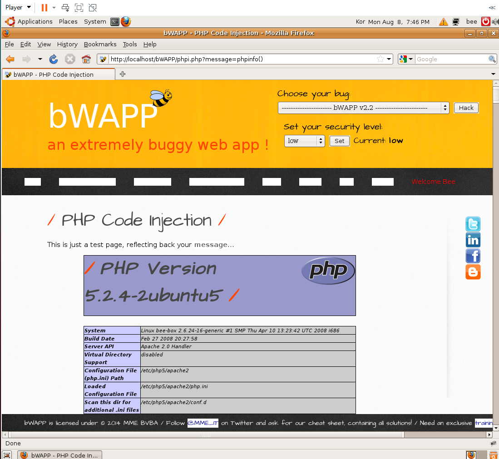Click the Kor keyboard layout indicator

[360, 22]
